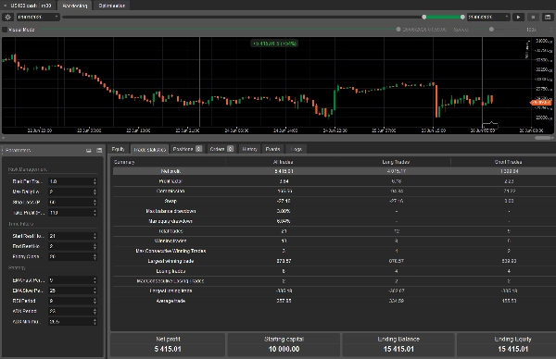Click the left handle of the backtest date range
Screen dimensions: 556x359
(424, 17)
